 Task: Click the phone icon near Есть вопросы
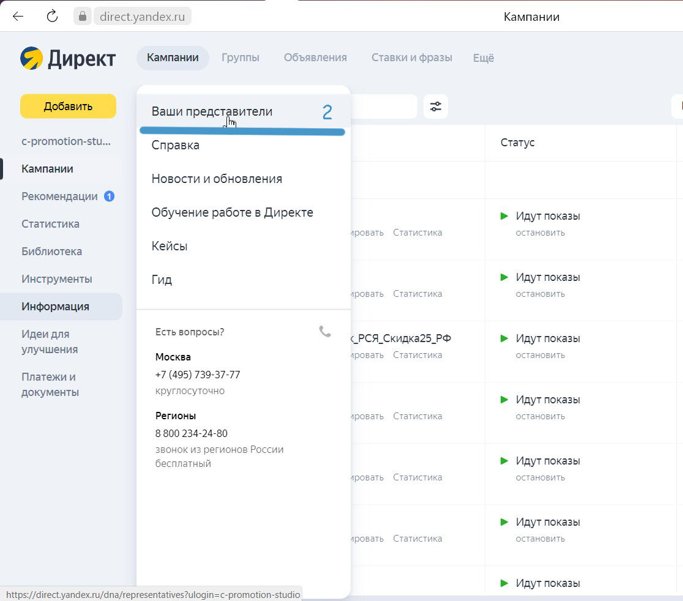(x=325, y=332)
